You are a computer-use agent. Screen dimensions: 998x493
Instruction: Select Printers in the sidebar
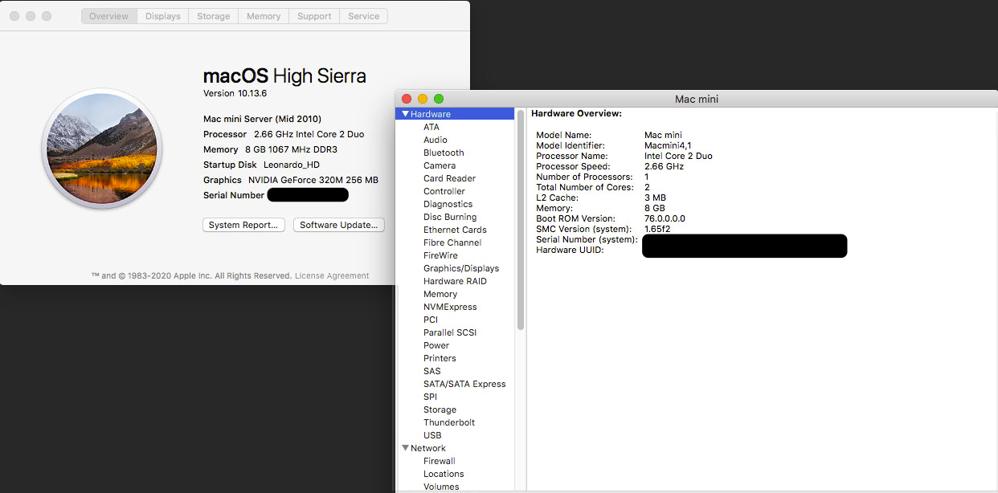click(440, 358)
